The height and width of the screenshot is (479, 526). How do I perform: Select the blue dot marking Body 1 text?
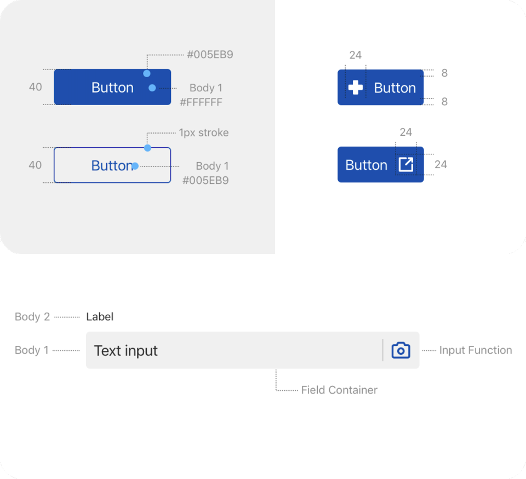click(152, 88)
